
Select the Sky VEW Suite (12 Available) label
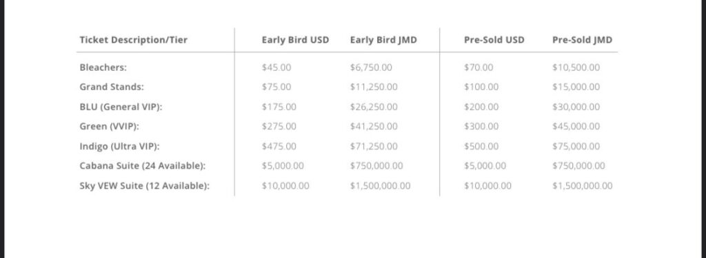tap(145, 186)
